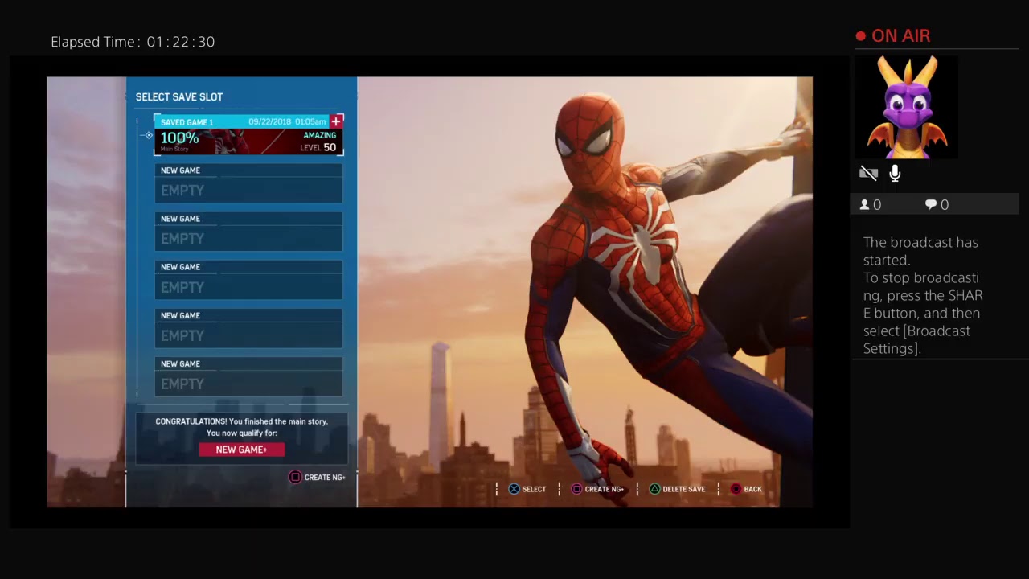Click the square icon in the bottom prompt bar
The height and width of the screenshot is (579, 1029).
[x=576, y=489]
